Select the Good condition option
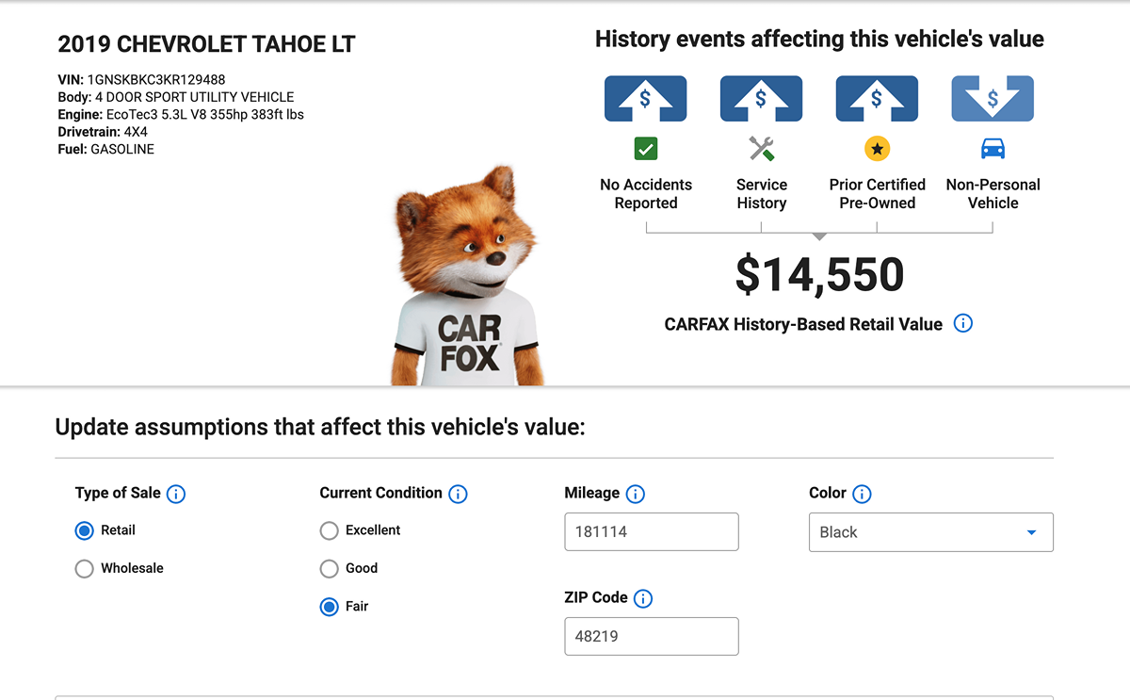 pos(329,568)
